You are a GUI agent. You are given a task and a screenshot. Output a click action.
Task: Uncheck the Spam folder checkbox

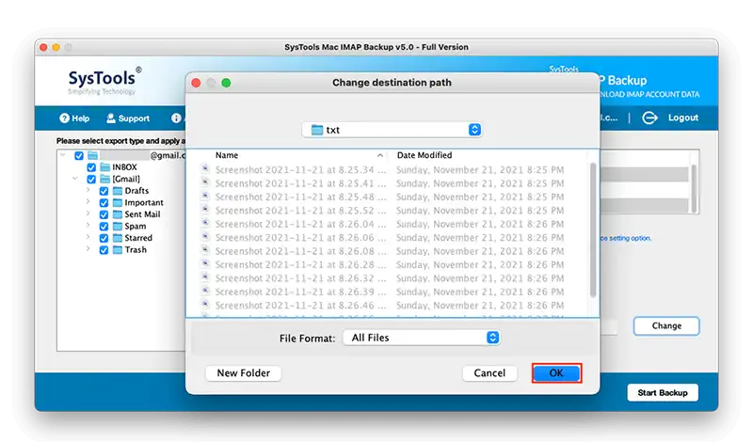coord(104,226)
